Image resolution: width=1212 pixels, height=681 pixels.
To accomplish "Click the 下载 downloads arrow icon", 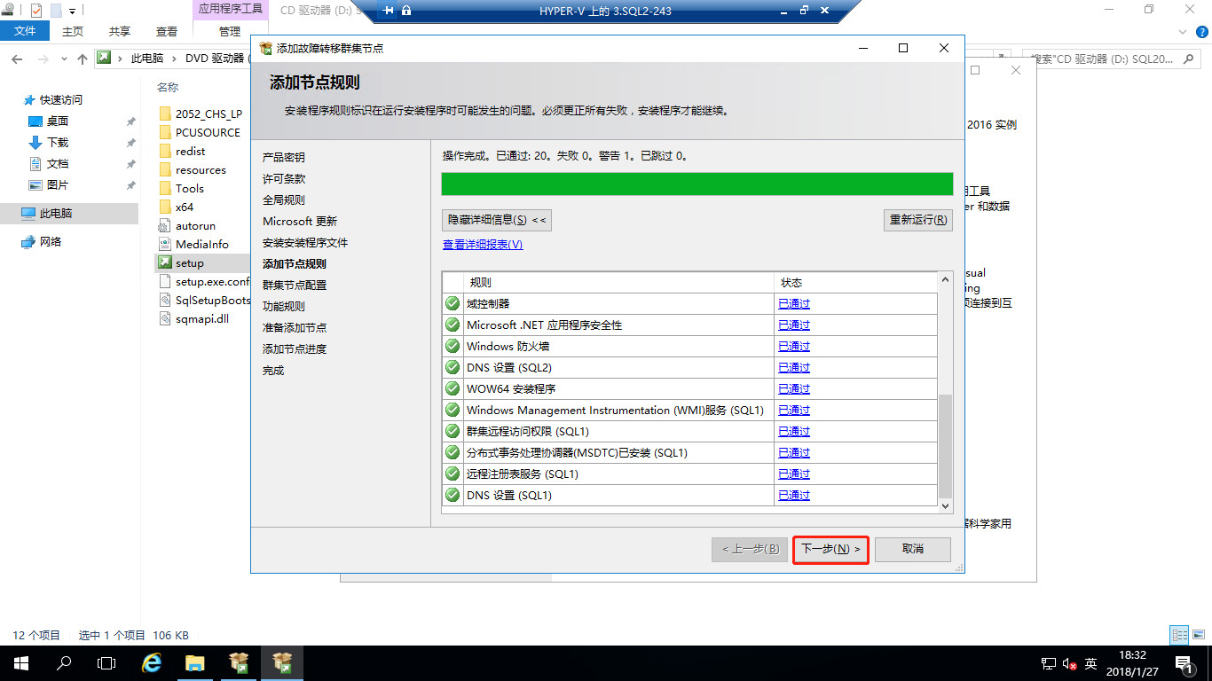I will coord(35,142).
